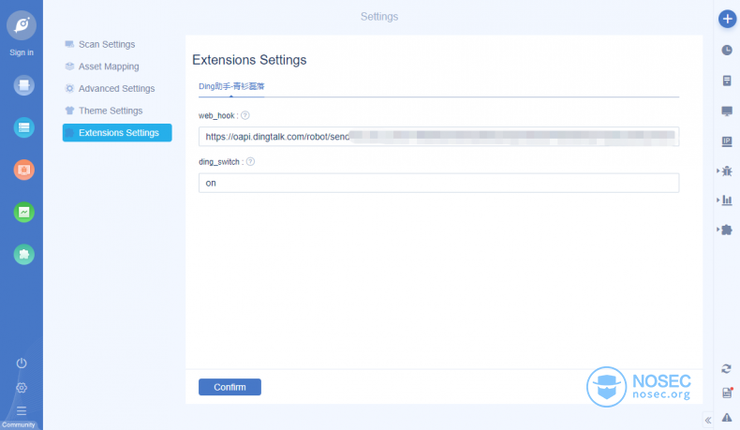Viewport: 740px width, 430px height.
Task: Click the power icon in left sidebar
Action: click(x=22, y=363)
